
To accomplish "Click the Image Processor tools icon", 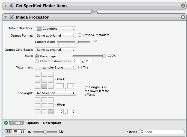I will 11,17.
